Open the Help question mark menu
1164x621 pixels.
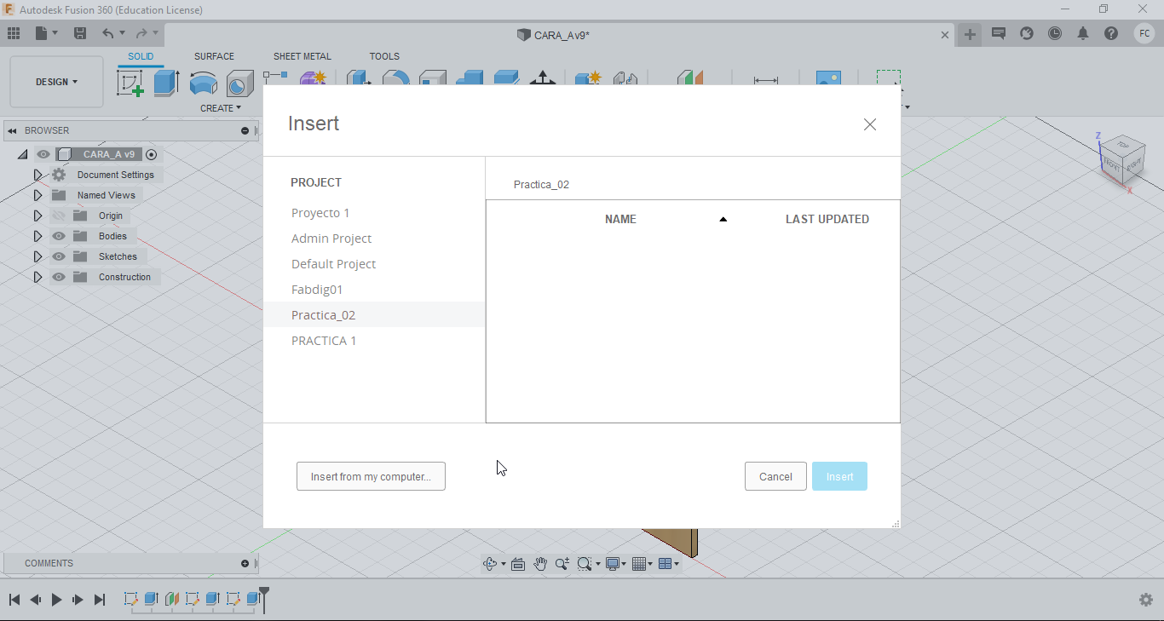click(x=1111, y=33)
